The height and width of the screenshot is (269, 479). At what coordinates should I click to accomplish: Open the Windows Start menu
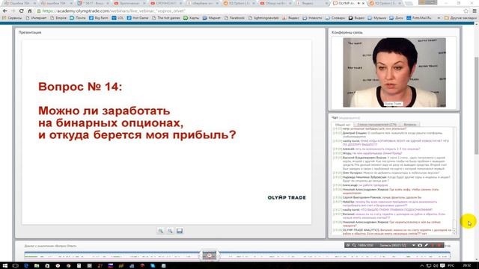(5, 266)
